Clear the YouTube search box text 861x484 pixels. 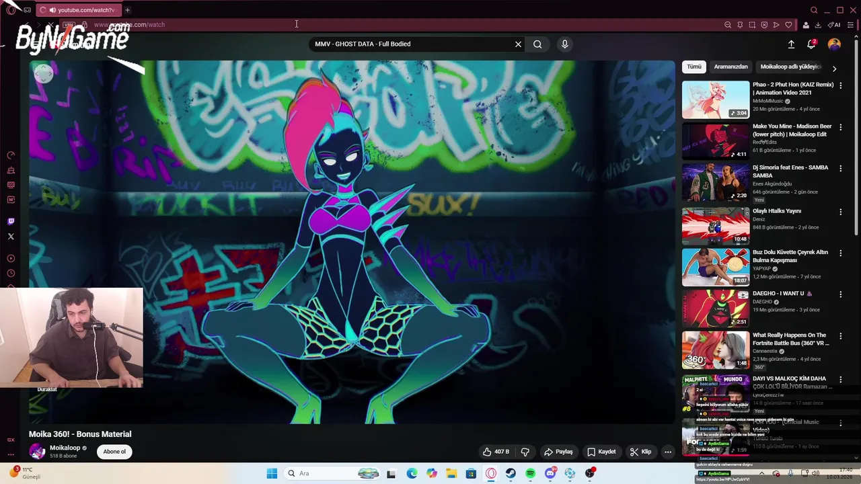point(518,44)
